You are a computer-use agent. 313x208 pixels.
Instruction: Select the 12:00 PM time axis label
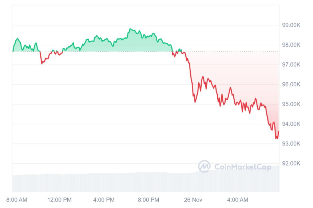coord(60,200)
